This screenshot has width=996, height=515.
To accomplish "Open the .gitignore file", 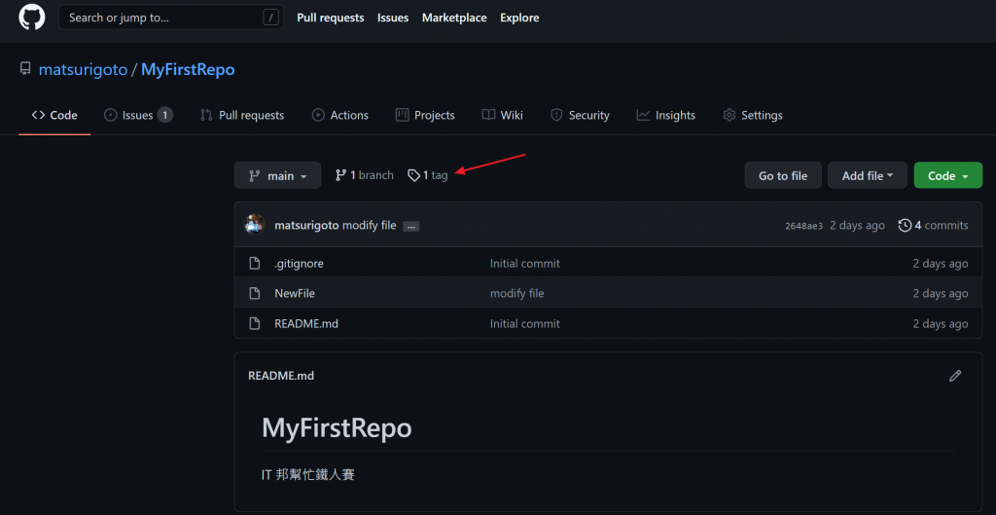I will tap(300, 263).
